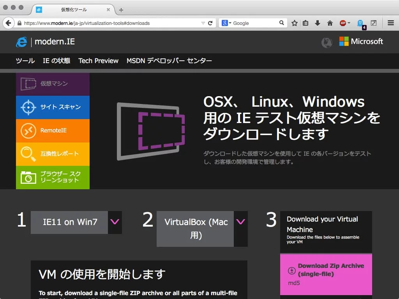Open the Firefox hamburger menu
Viewport: 399px width, 299px height.
391,23
